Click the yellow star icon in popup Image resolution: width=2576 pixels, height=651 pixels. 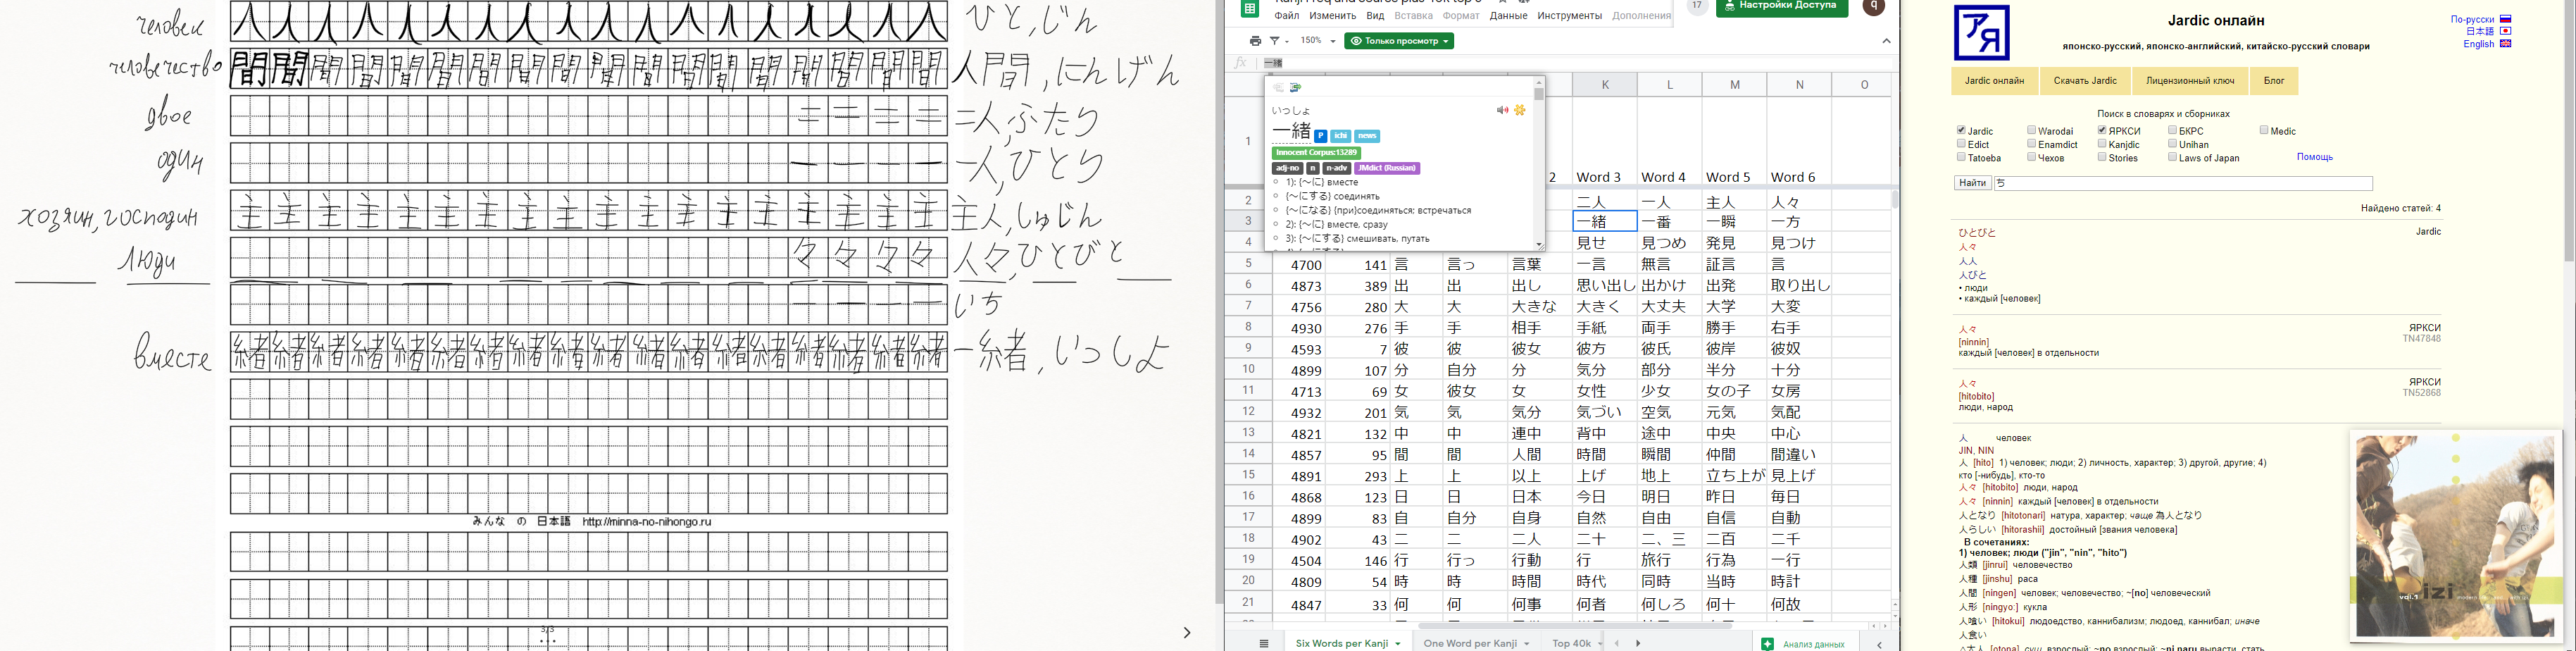pyautogui.click(x=1520, y=110)
